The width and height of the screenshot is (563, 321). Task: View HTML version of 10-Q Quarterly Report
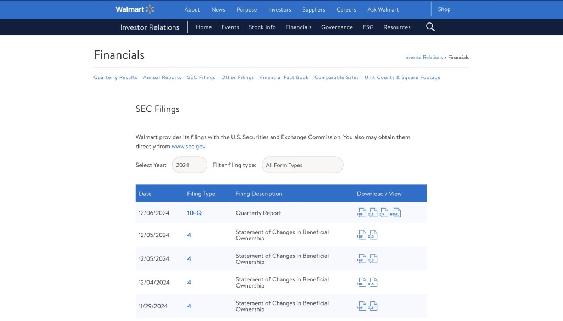coord(396,213)
